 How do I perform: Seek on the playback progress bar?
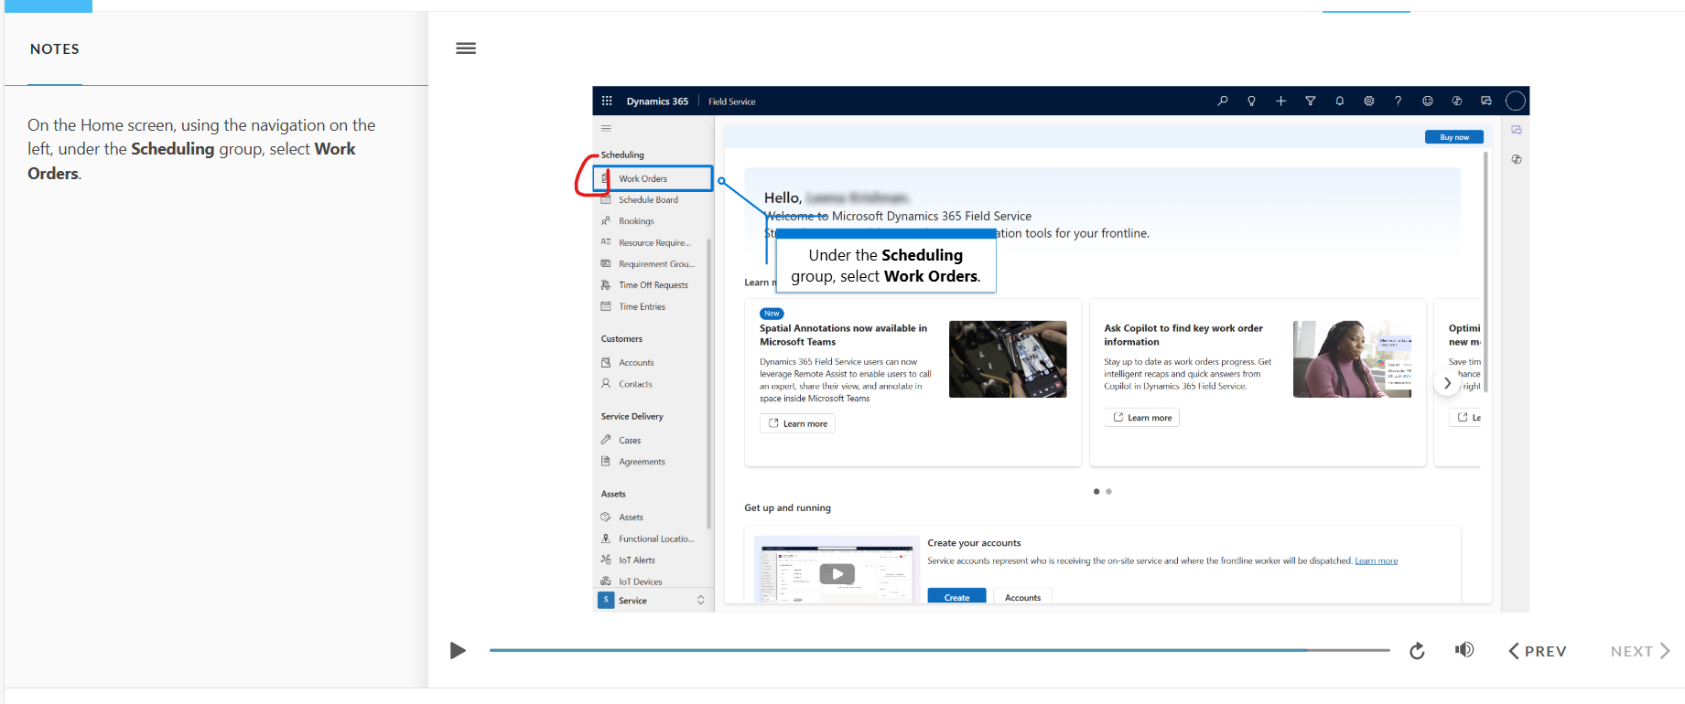pos(939,650)
